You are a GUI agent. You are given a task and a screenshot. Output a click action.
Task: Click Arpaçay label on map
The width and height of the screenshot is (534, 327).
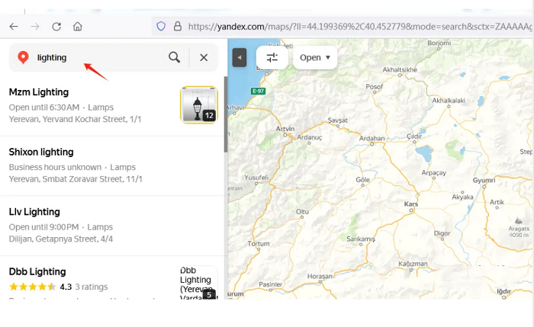(x=433, y=173)
